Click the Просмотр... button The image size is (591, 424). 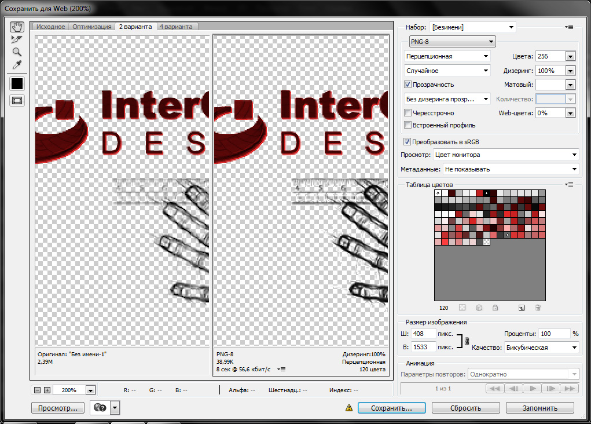tap(58, 408)
